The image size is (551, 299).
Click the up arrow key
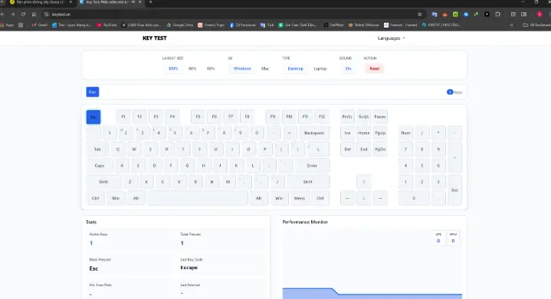click(x=364, y=182)
